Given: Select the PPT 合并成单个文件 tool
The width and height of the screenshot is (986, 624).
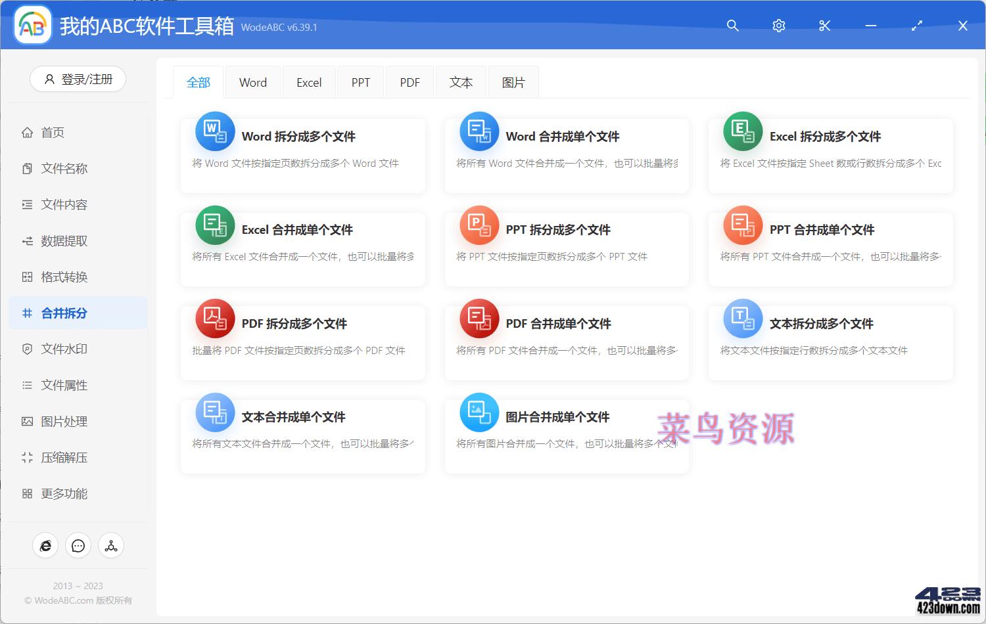Looking at the screenshot, I should coord(830,249).
